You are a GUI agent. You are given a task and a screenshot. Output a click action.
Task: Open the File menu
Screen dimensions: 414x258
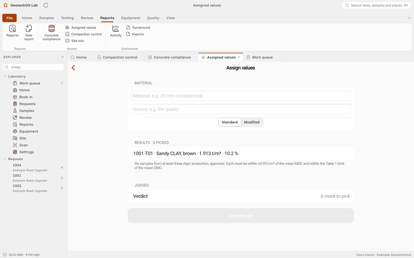pos(10,18)
